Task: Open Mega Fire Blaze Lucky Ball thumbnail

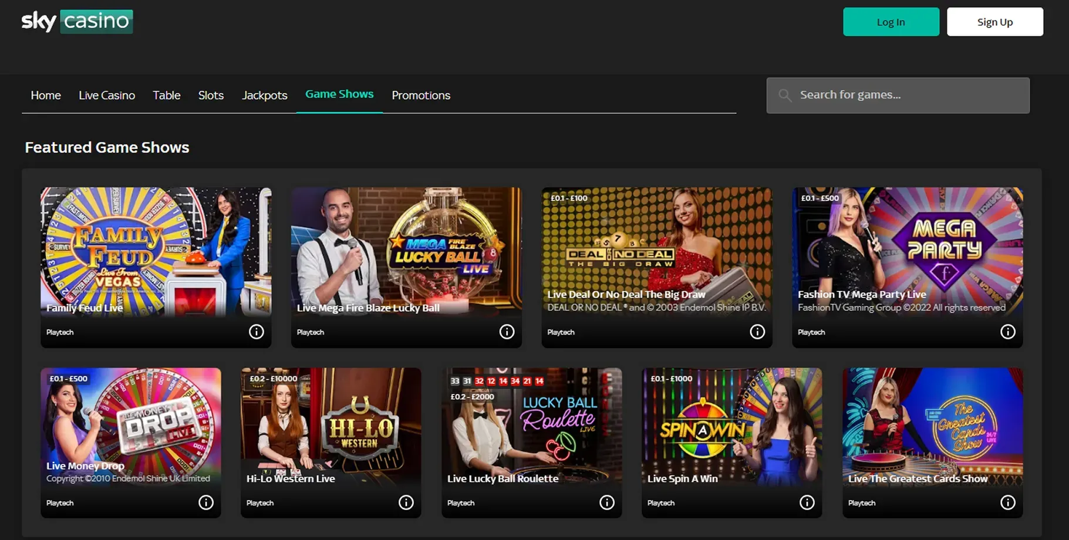Action: tap(406, 252)
